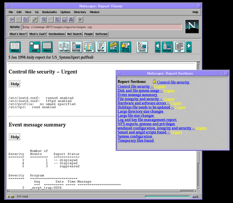Image resolution: width=233 pixels, height=203 pixels.
Task: Open 'Holidays file needs to be updated' link
Action: coord(151,108)
